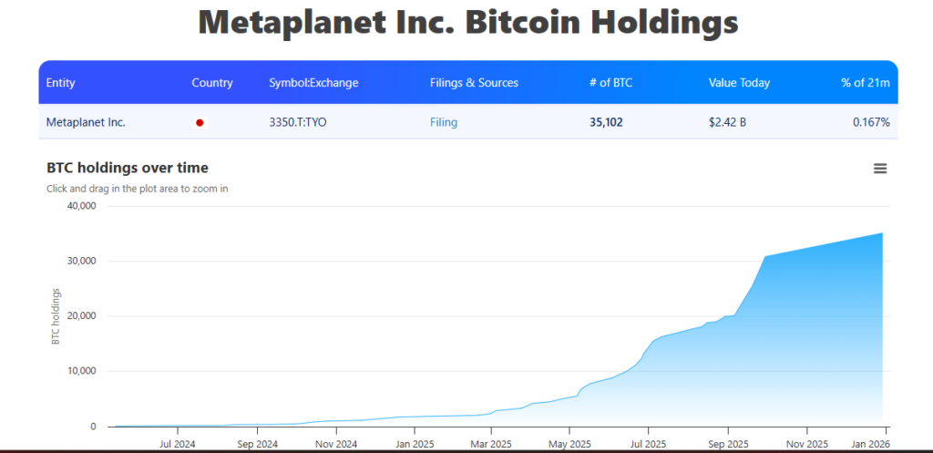The image size is (933, 453).
Task: Click the Symbol:Exchange column header
Action: coord(313,83)
